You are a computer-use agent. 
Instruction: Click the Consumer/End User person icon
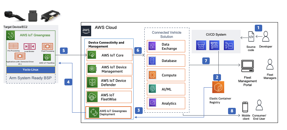259,106
